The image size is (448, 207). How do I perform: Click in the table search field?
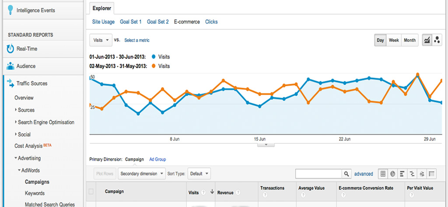point(318,174)
